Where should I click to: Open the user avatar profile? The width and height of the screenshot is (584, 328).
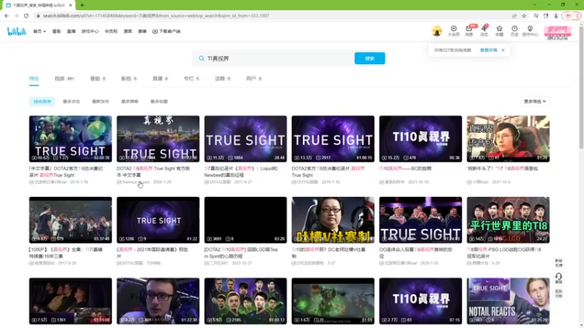[x=437, y=31]
